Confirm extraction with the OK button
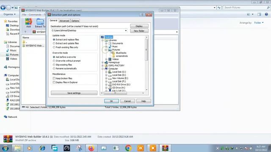271x152 pixels. 111,101
